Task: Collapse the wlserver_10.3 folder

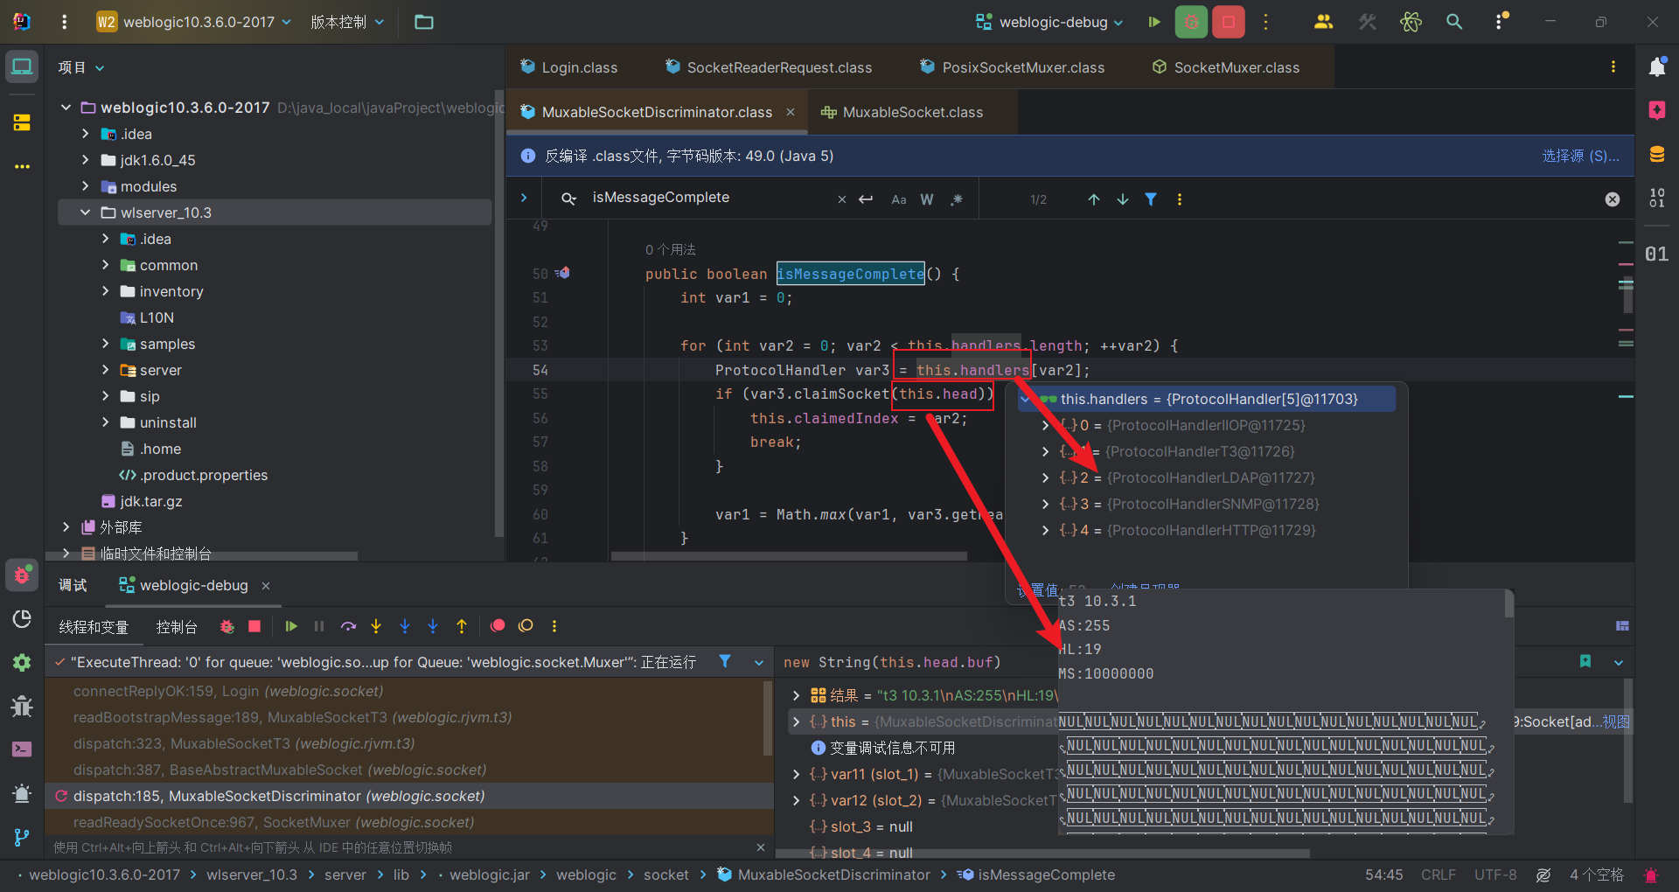Action: [x=85, y=213]
